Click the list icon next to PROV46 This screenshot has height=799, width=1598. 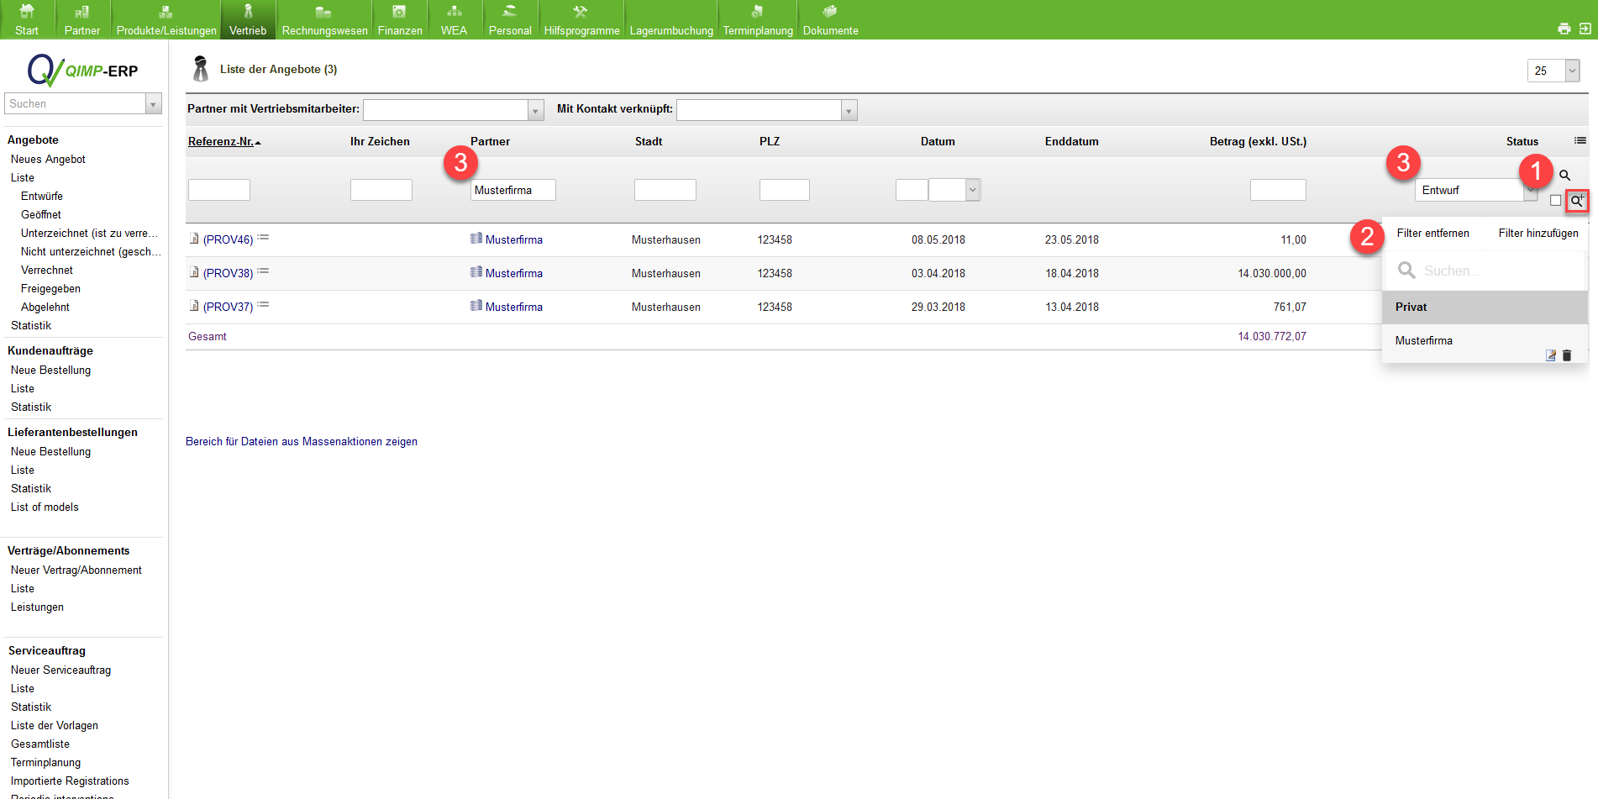[263, 239]
